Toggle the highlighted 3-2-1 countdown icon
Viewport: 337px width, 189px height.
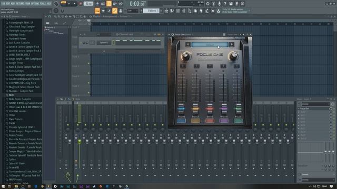(109, 4)
